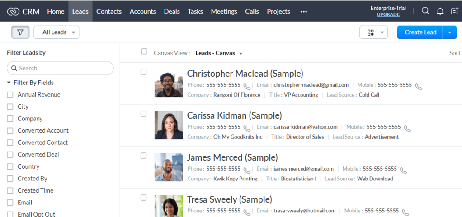Click the filter search input field
Viewport: 462px width, 217px height.
click(63, 68)
